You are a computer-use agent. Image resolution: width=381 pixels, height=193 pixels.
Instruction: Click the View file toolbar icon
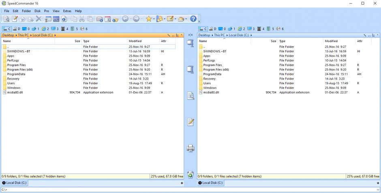pos(6,19)
